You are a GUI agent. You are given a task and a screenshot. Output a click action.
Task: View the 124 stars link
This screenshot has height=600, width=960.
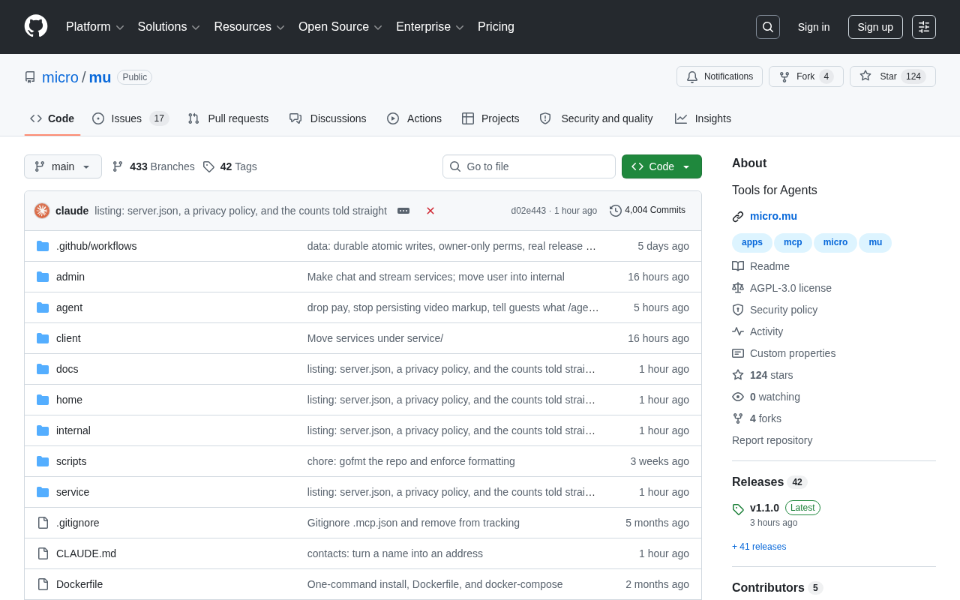[763, 375]
